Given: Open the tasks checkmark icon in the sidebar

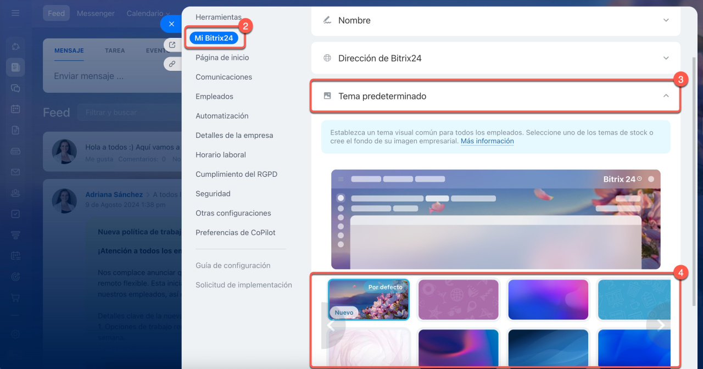Looking at the screenshot, I should 15,214.
